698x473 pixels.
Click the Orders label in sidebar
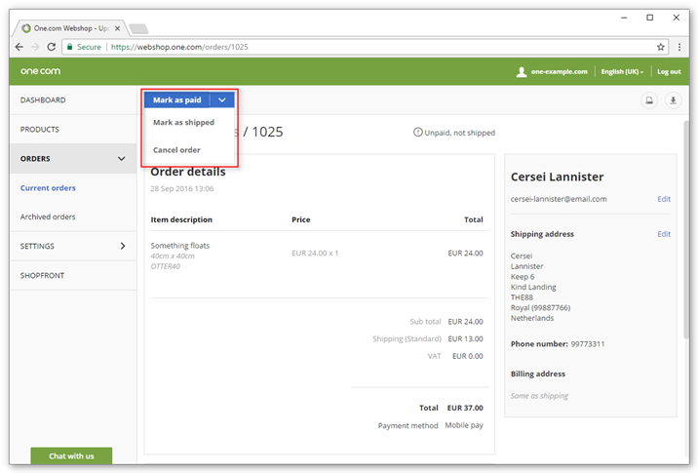(35, 159)
